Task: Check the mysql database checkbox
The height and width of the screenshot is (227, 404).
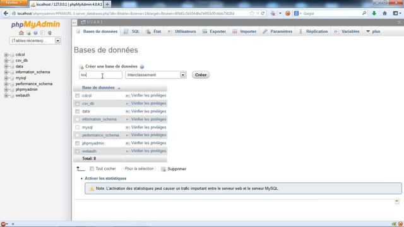Action: click(77, 127)
